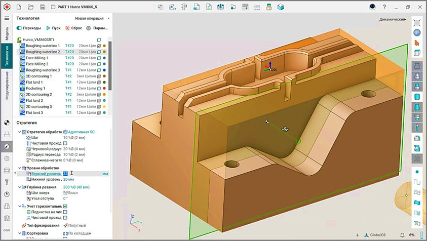Open the tool page icon in the left sidebar

(7, 182)
